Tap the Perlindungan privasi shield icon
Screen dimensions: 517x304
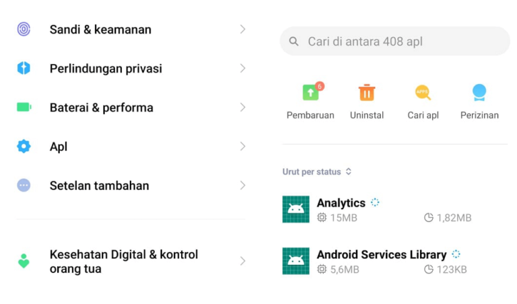pyautogui.click(x=24, y=68)
